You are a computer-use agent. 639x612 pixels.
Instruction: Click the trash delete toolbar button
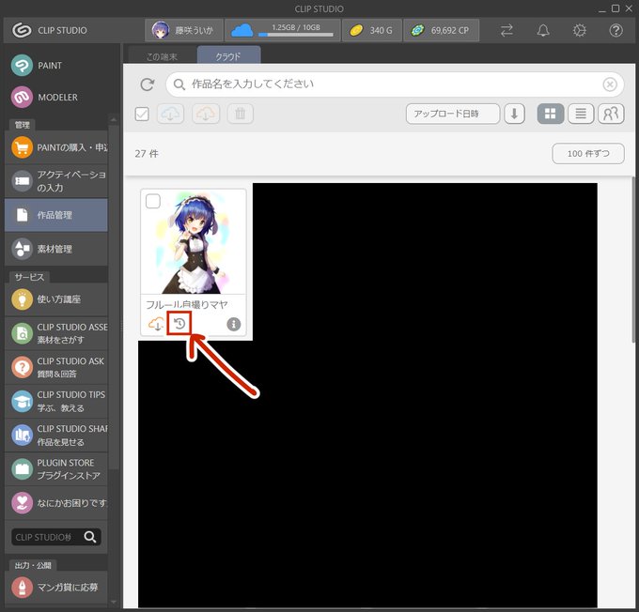coord(241,114)
